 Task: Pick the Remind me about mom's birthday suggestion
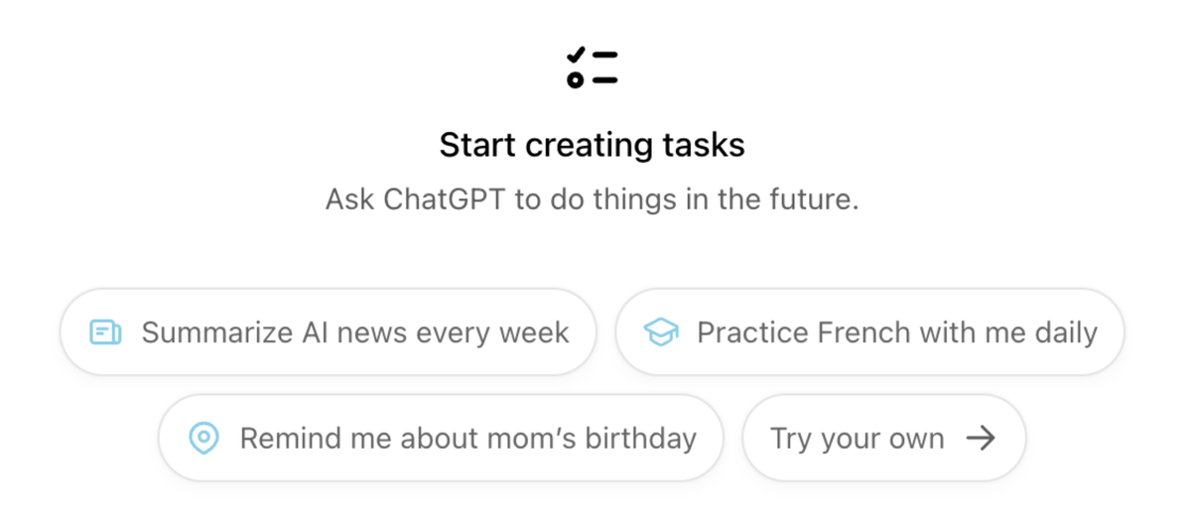(x=441, y=438)
